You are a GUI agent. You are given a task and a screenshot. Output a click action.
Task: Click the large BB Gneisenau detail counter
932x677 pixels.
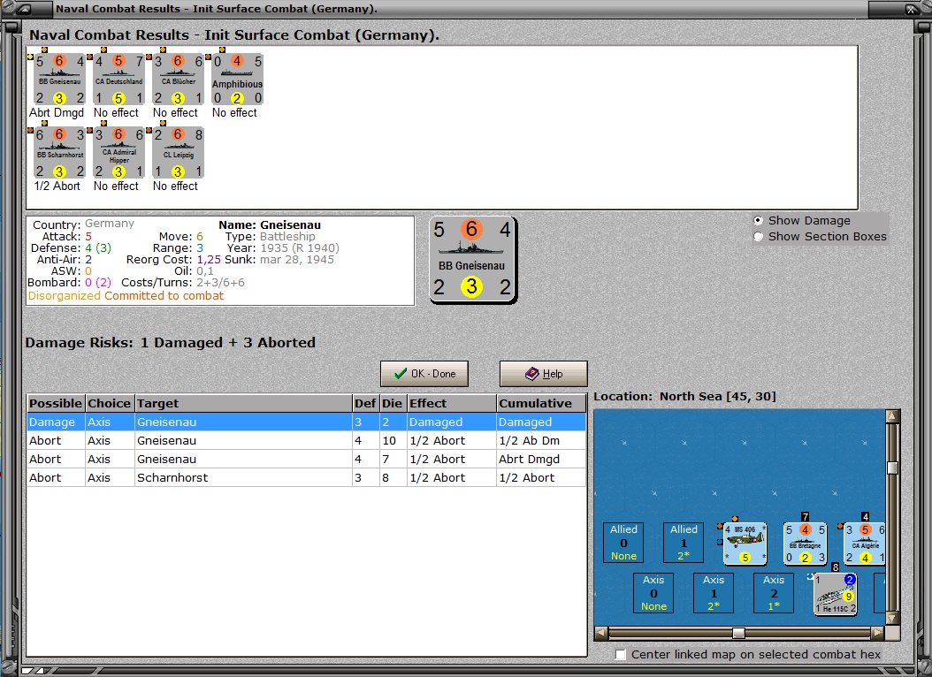click(x=472, y=260)
